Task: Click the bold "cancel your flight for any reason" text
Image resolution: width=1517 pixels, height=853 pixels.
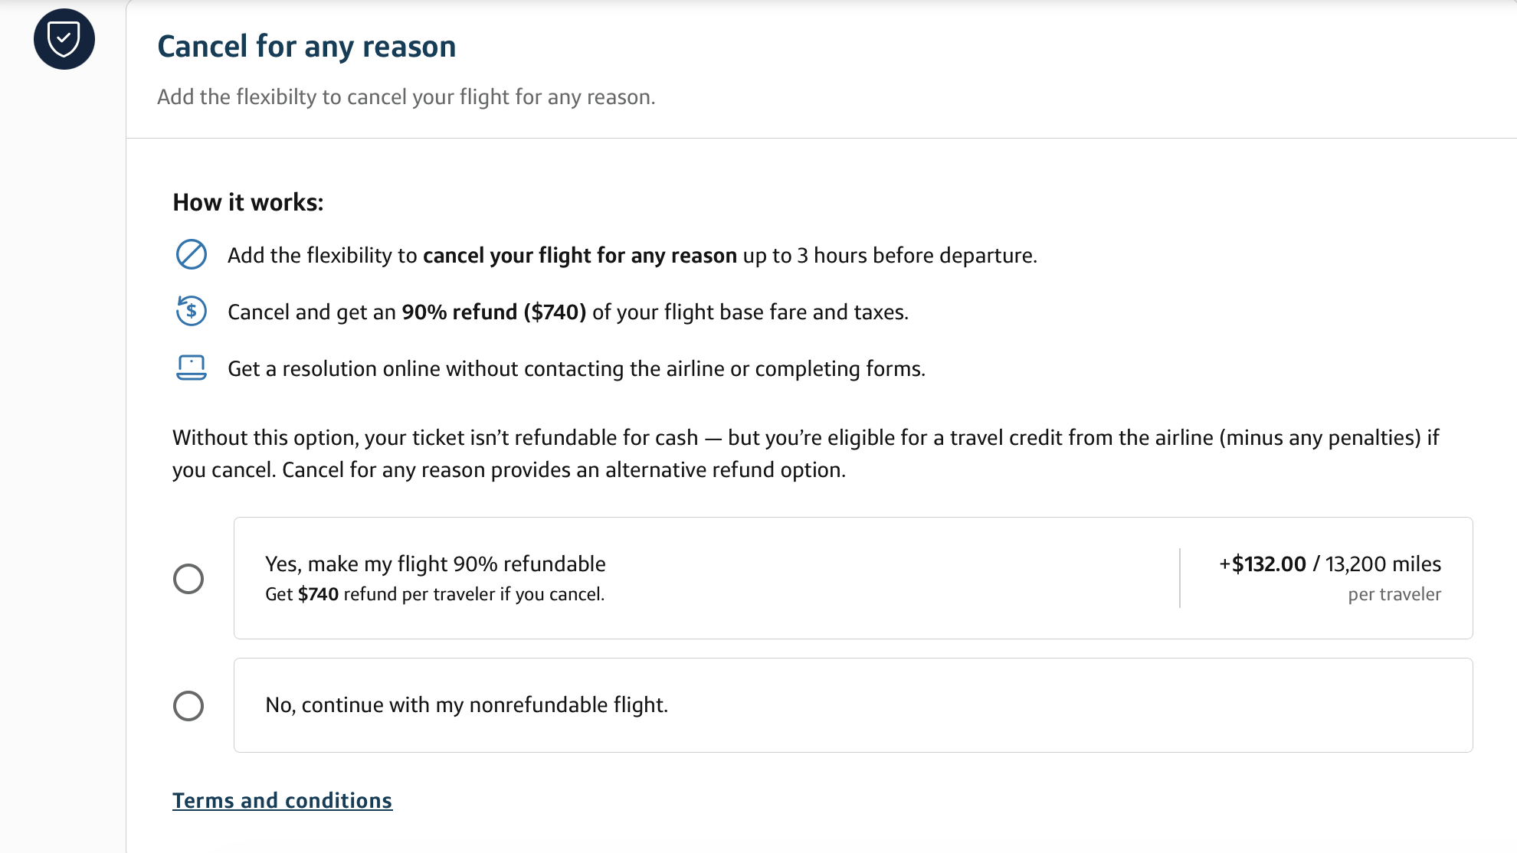Action: tap(579, 256)
